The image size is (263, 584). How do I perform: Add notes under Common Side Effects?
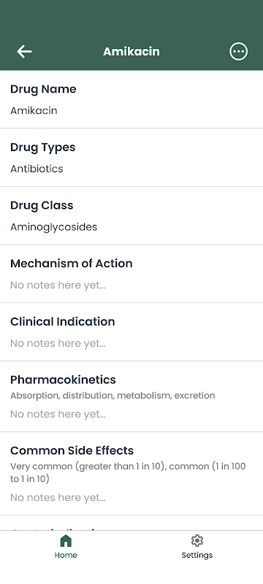click(x=58, y=498)
